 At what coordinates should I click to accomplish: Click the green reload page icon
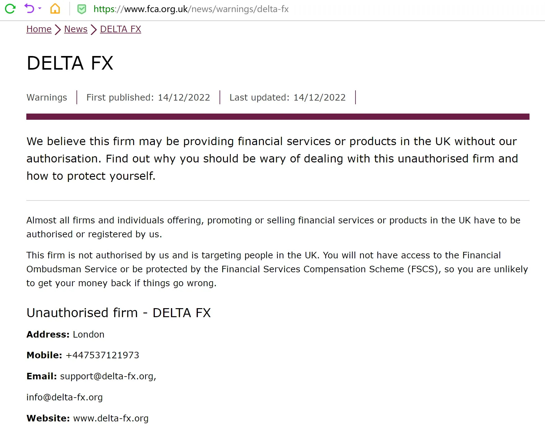10,9
